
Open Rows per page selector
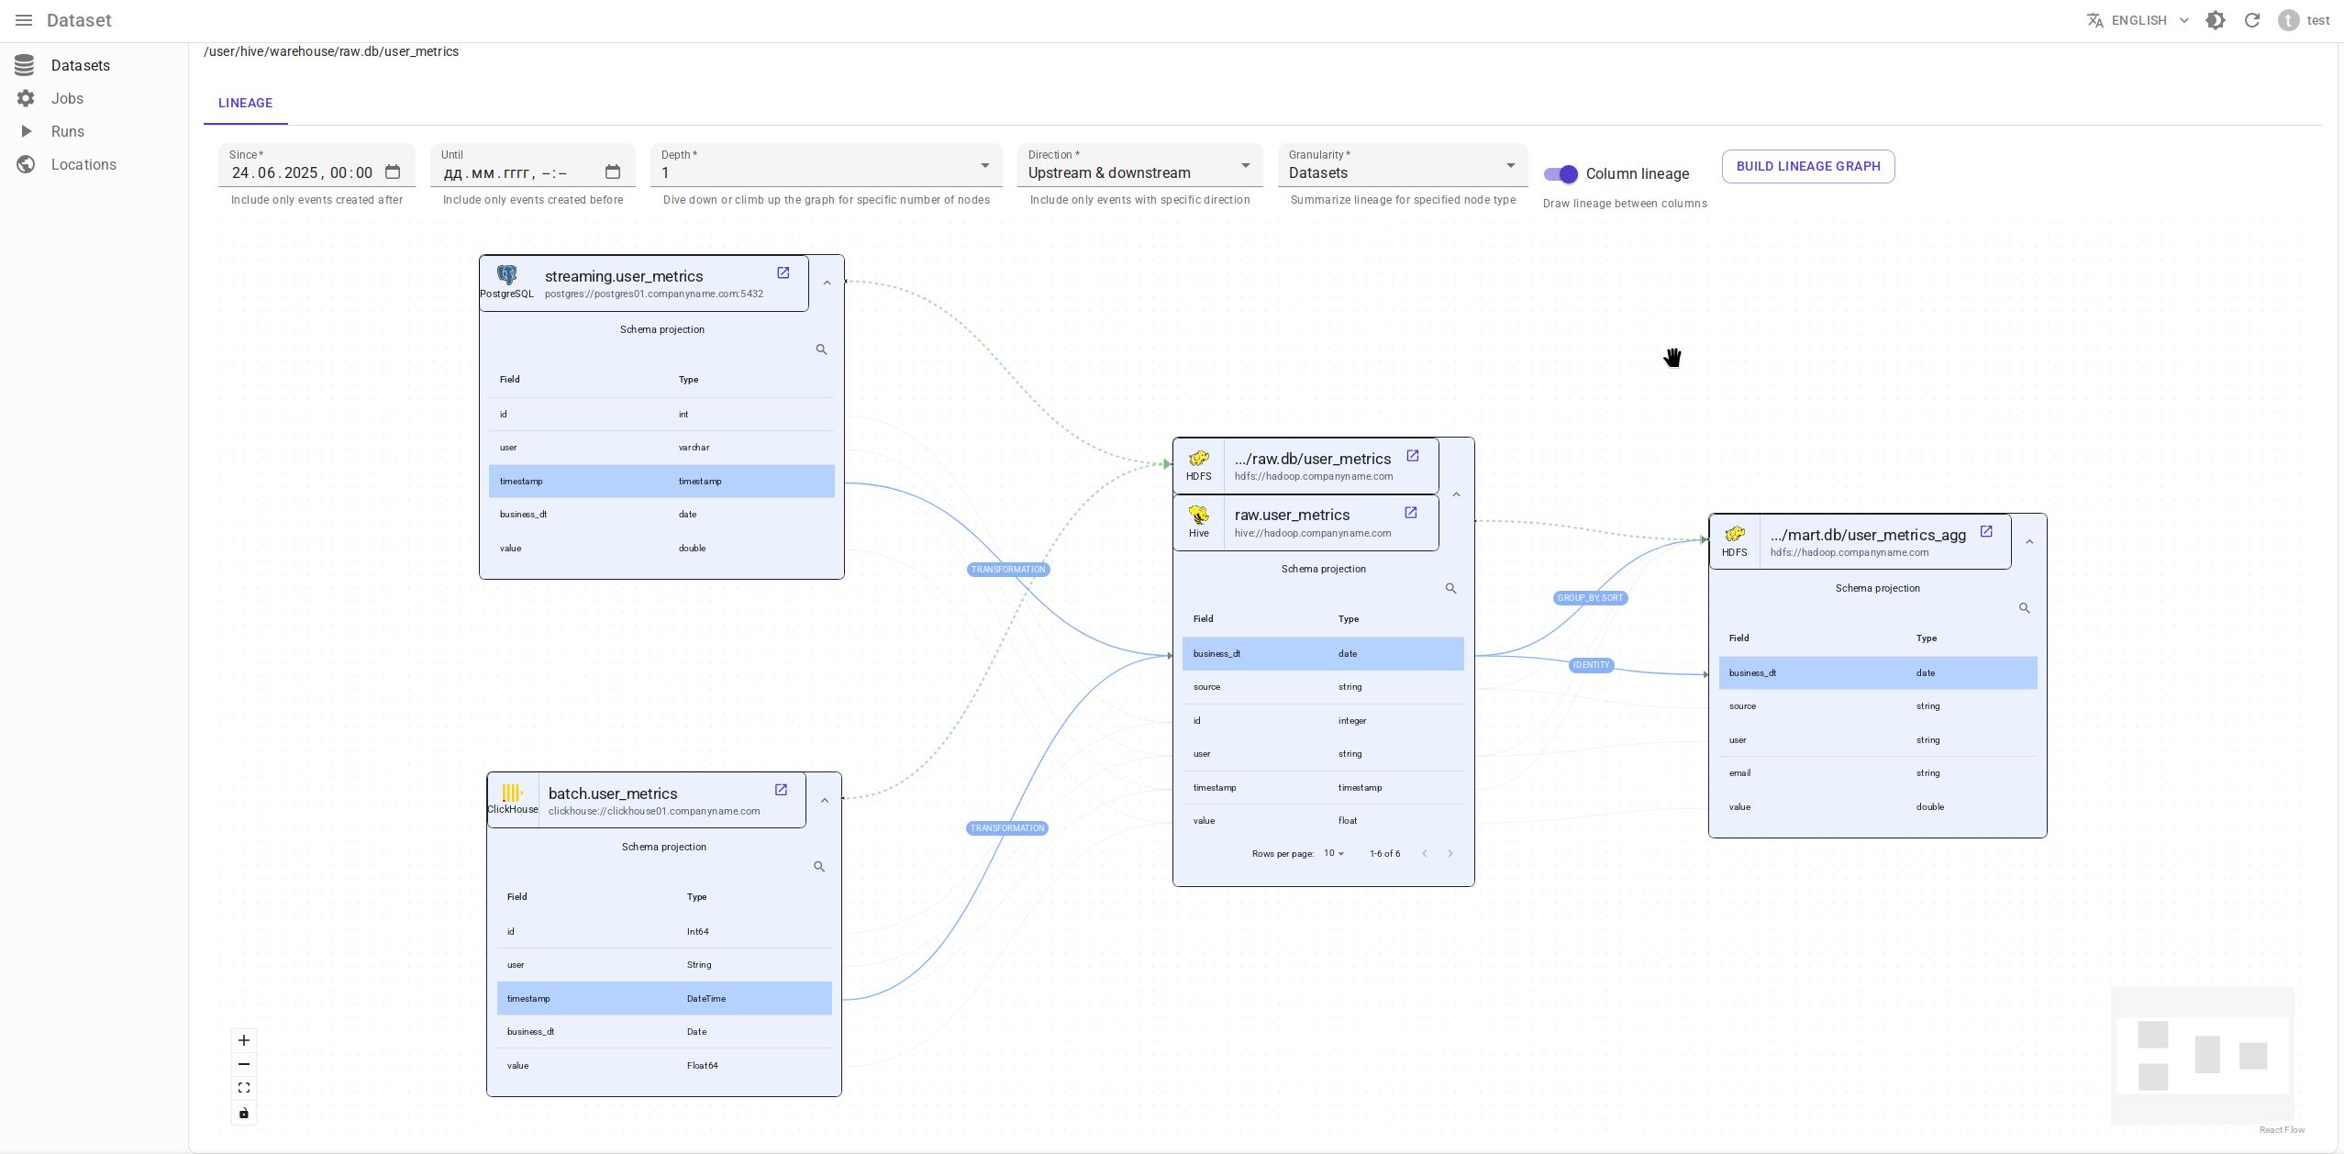[1334, 854]
